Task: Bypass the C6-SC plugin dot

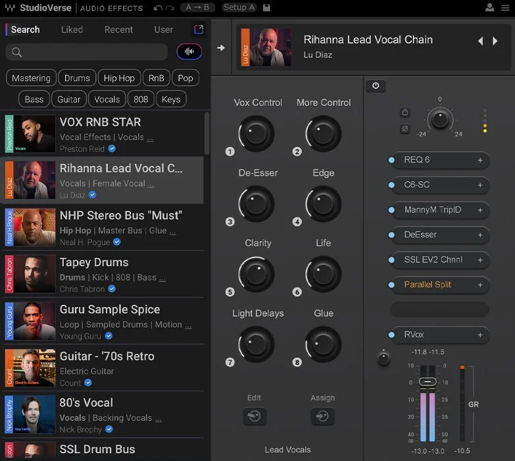Action: point(391,185)
